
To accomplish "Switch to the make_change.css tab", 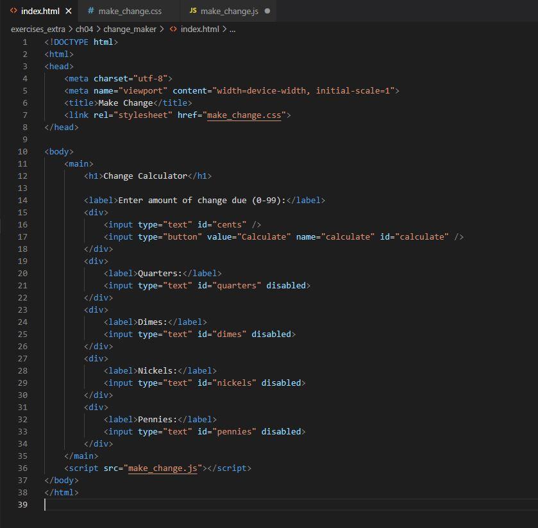I will tap(130, 11).
